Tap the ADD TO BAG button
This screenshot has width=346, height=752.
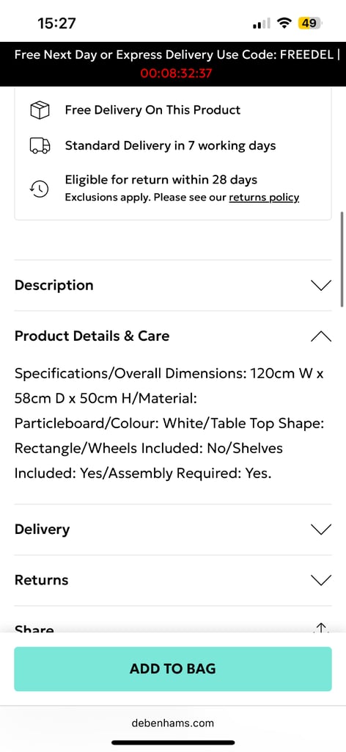coord(173,669)
